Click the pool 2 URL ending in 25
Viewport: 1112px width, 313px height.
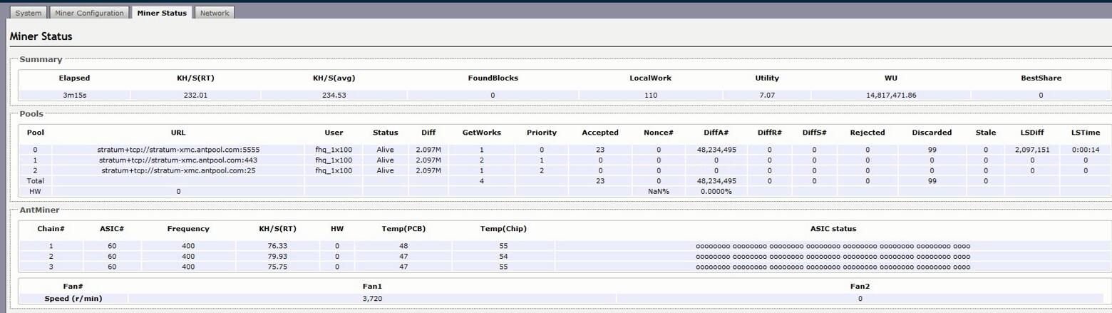[x=178, y=170]
